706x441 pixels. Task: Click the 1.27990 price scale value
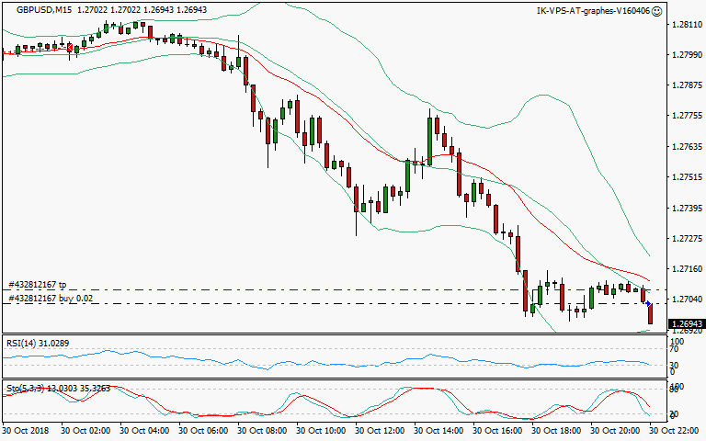click(x=687, y=55)
